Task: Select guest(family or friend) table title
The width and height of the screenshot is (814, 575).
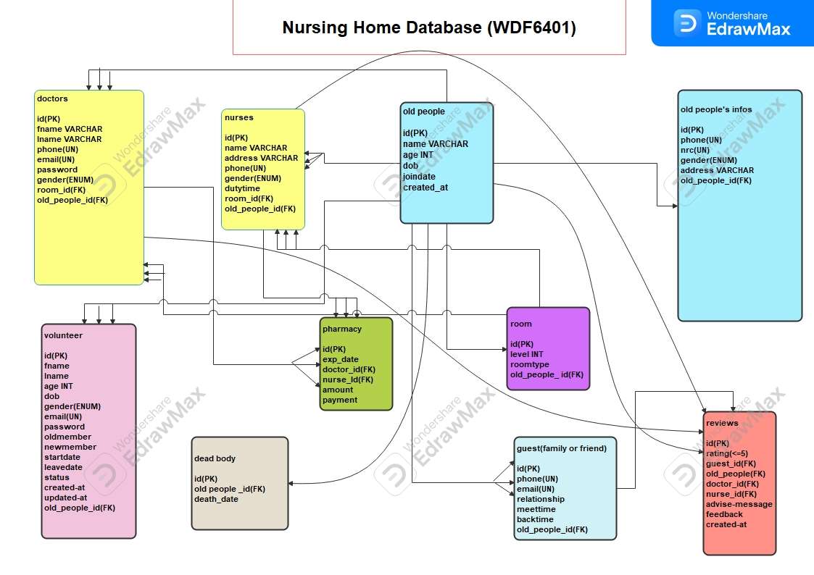Action: (562, 448)
